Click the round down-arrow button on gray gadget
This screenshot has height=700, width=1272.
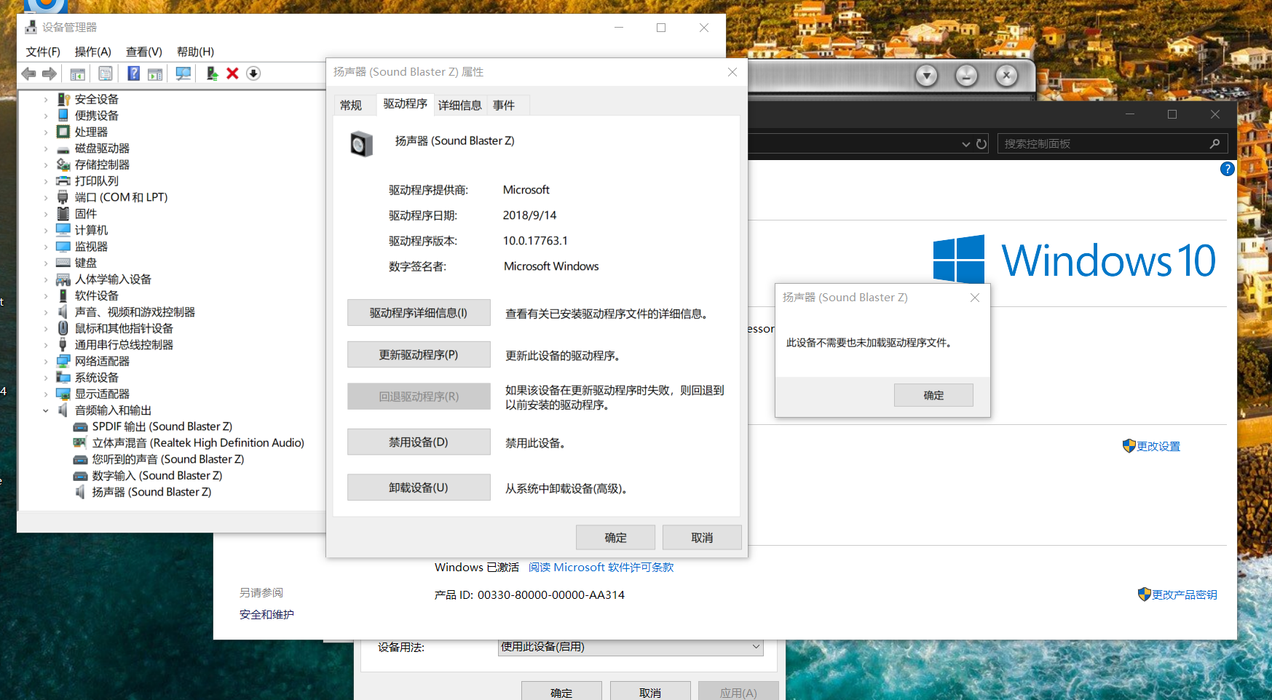tap(927, 75)
